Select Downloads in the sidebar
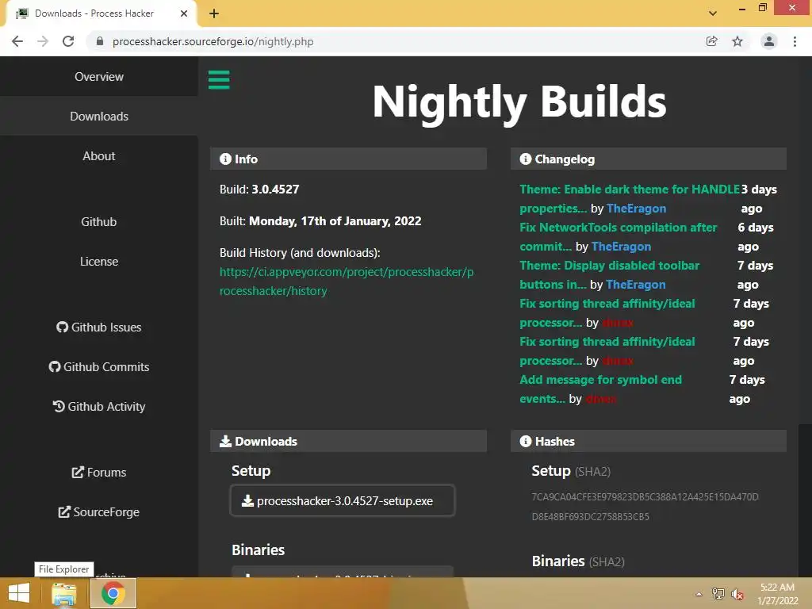 (x=99, y=117)
